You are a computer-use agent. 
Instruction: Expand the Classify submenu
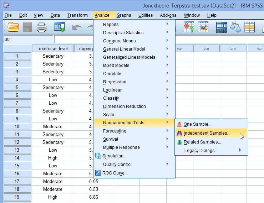tap(134, 98)
